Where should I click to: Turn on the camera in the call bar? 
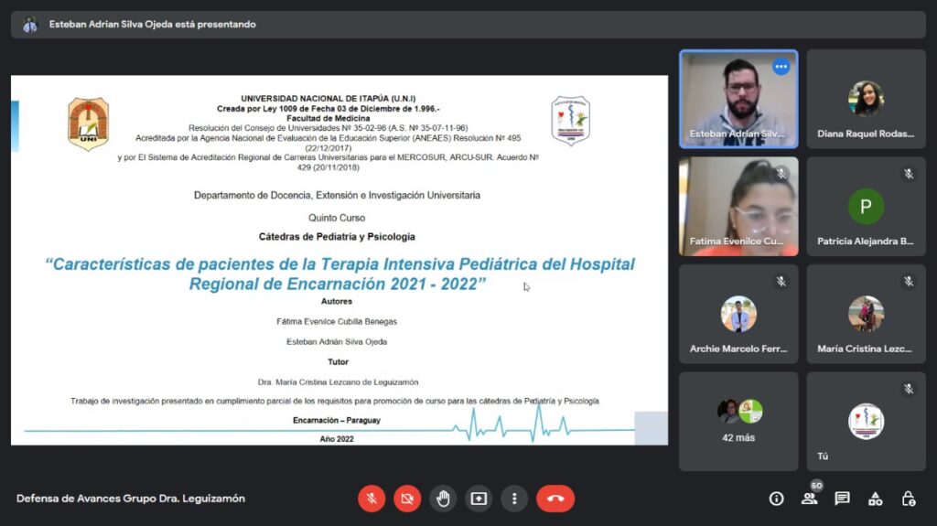[x=407, y=499]
